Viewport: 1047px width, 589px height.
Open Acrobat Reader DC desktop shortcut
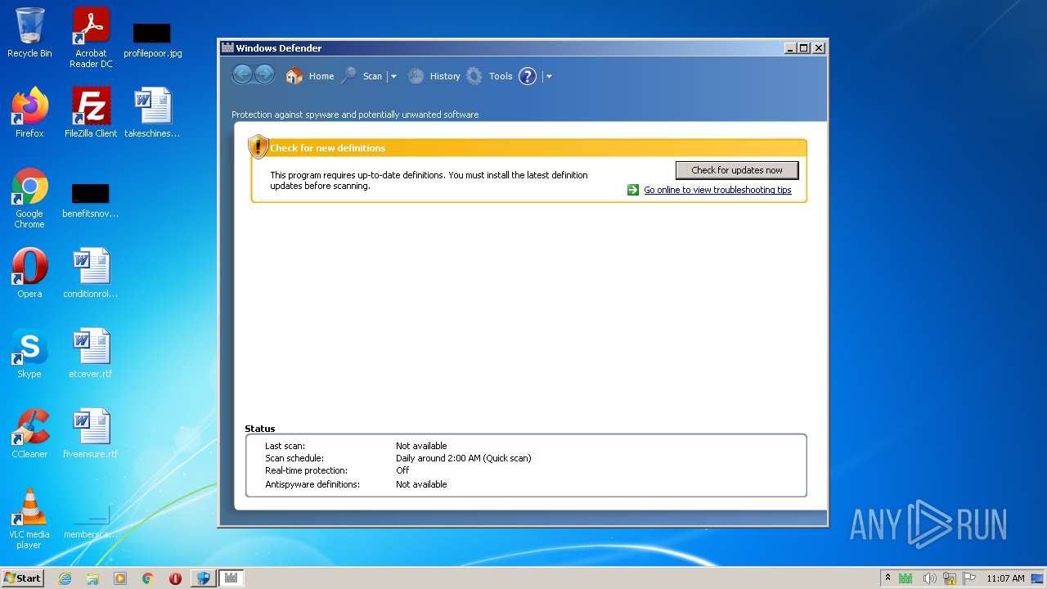(x=91, y=38)
